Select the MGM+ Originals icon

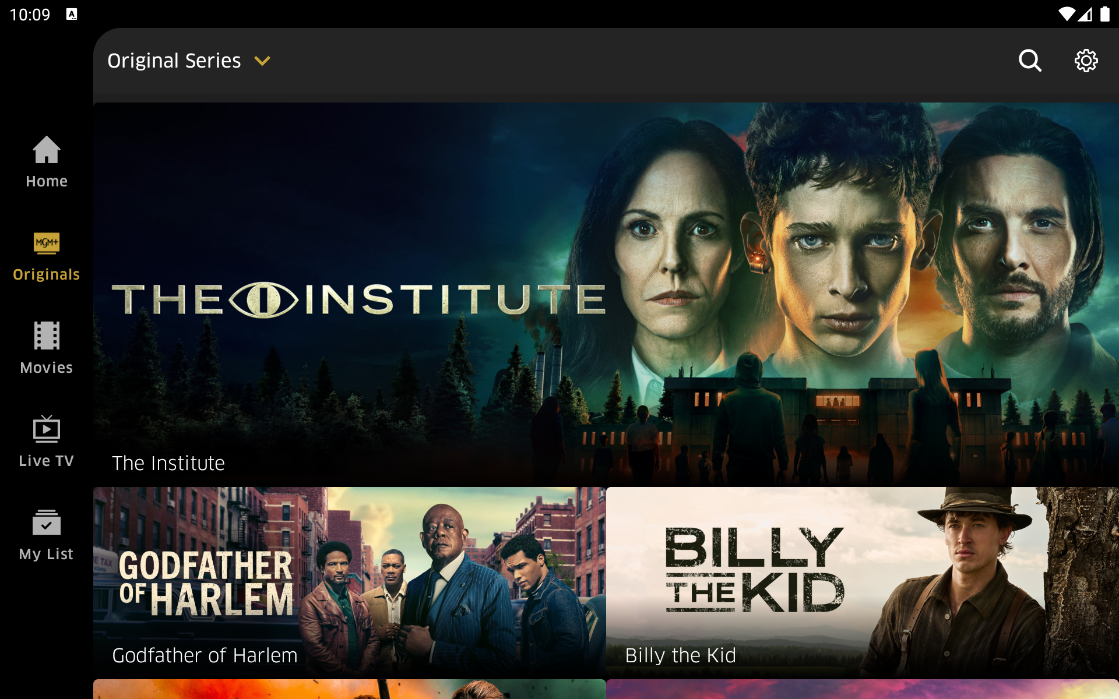coord(47,243)
